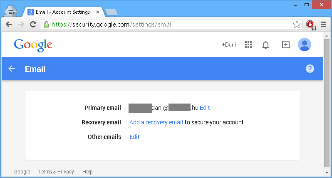Edit the primary email address
The height and width of the screenshot is (178, 332).
[x=205, y=108]
